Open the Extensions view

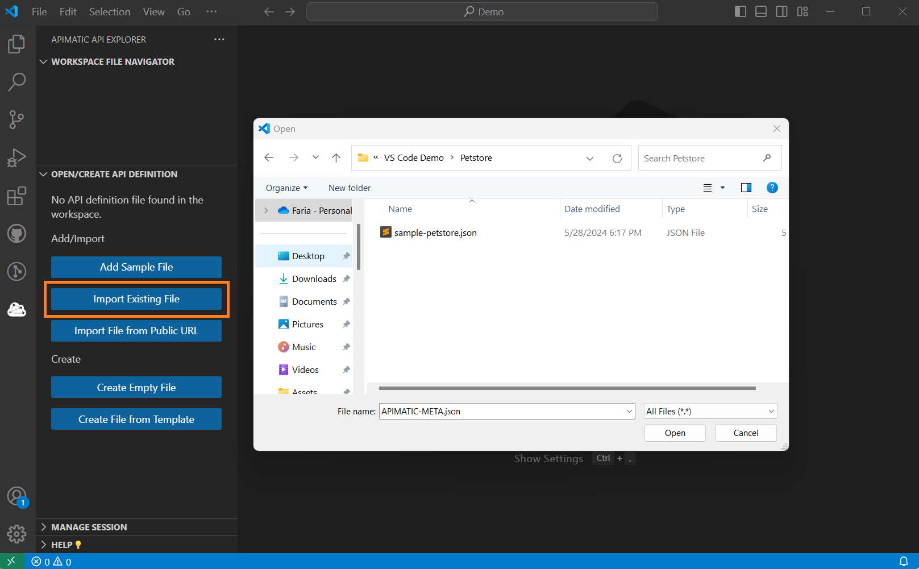point(16,196)
